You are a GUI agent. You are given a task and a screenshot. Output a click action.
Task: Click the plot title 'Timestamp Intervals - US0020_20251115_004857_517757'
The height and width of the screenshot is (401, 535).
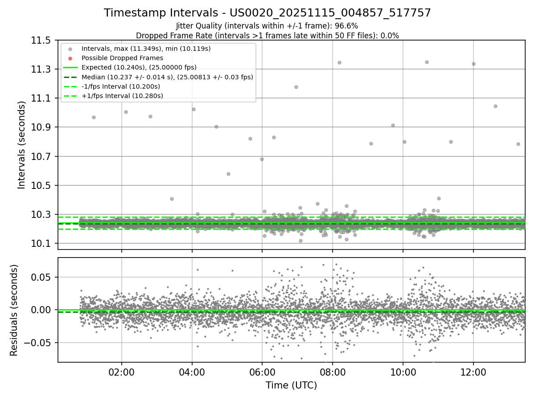point(267,13)
